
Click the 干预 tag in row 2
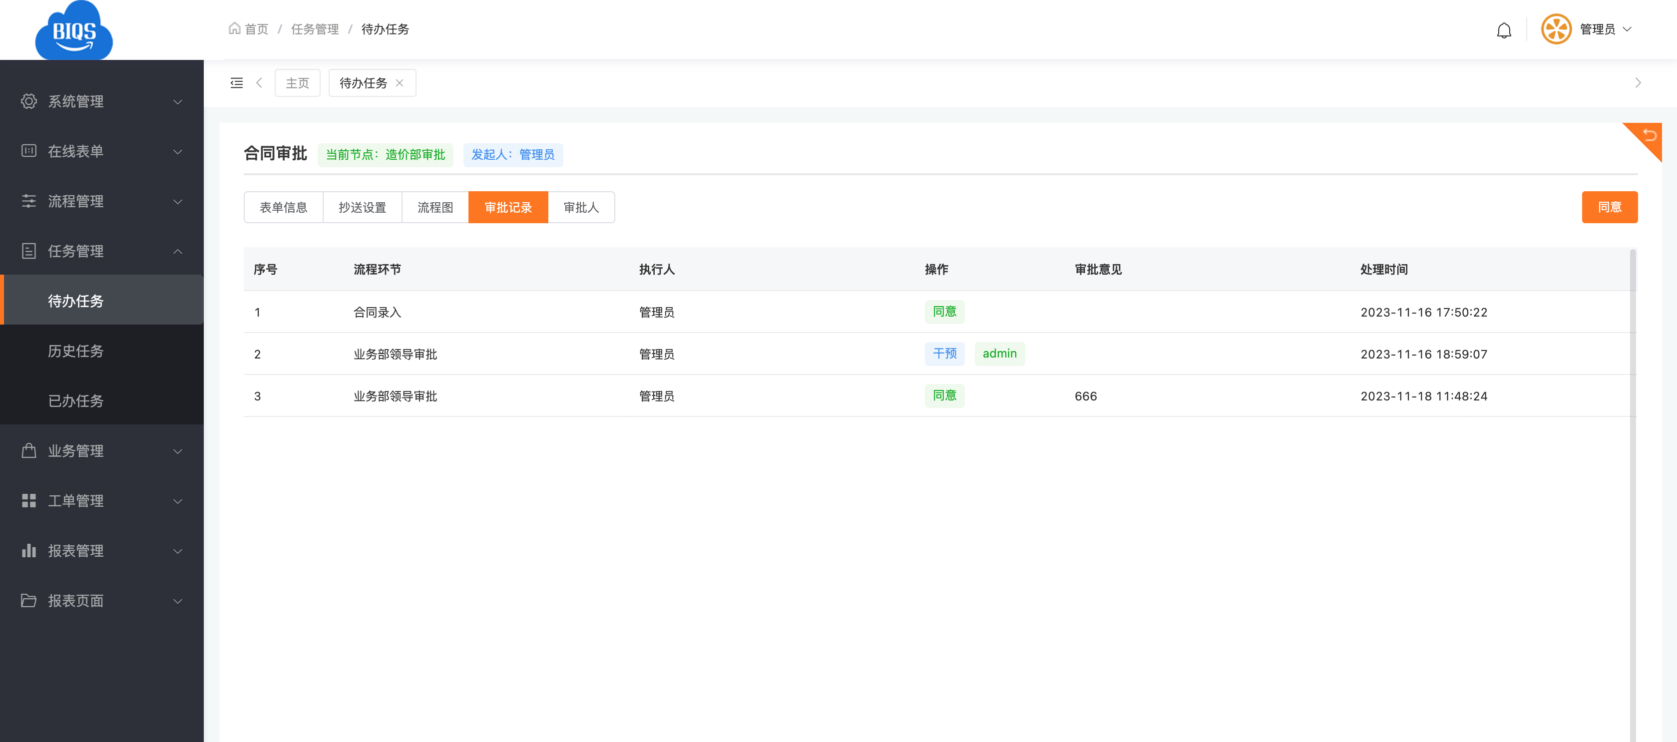(x=944, y=354)
